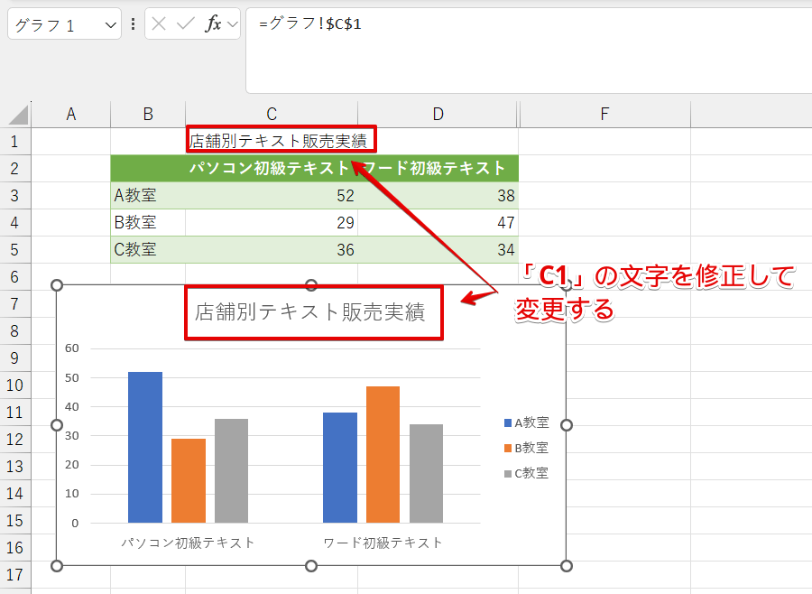Select column B header
The width and height of the screenshot is (812, 594).
tap(148, 114)
